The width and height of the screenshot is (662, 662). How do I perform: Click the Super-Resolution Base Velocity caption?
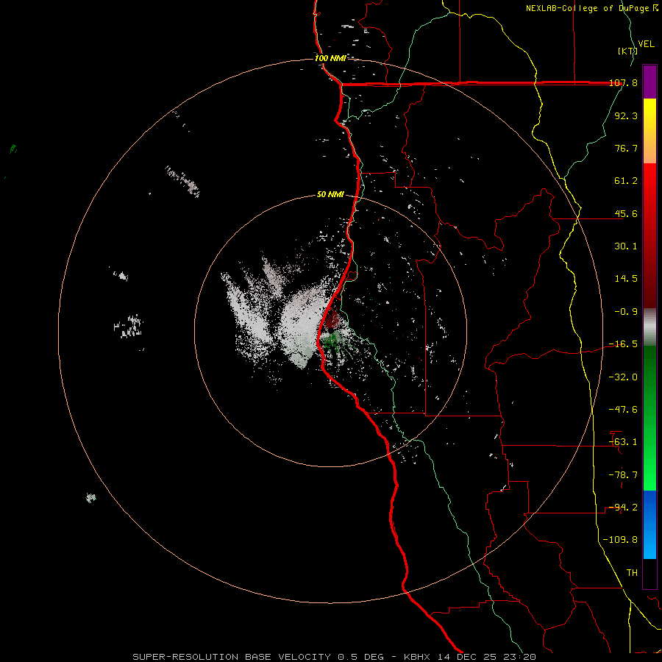(334, 657)
